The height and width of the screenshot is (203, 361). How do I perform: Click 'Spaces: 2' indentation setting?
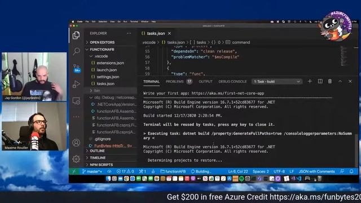pos(261,171)
